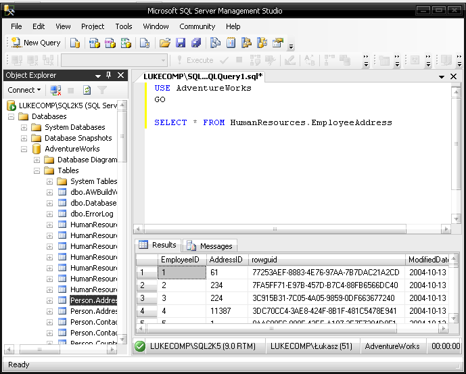Select the SQLQuery1.sql query tab
466x374 pixels.
203,76
